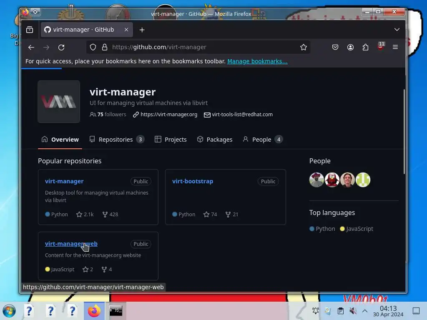Expand the list all tabs chevron
427x320 pixels.
click(397, 30)
